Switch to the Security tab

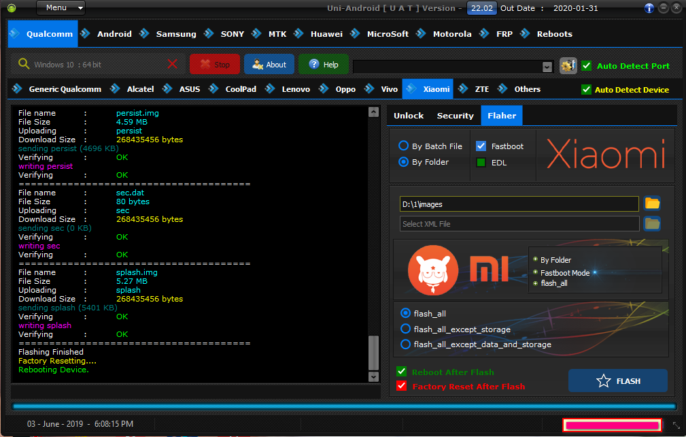click(x=455, y=116)
